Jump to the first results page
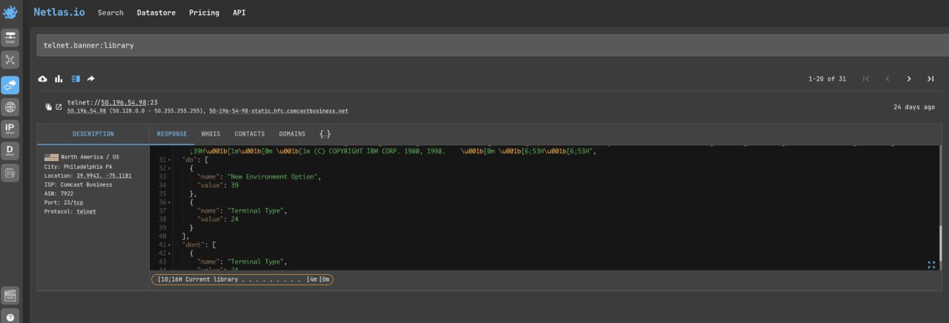 point(865,79)
